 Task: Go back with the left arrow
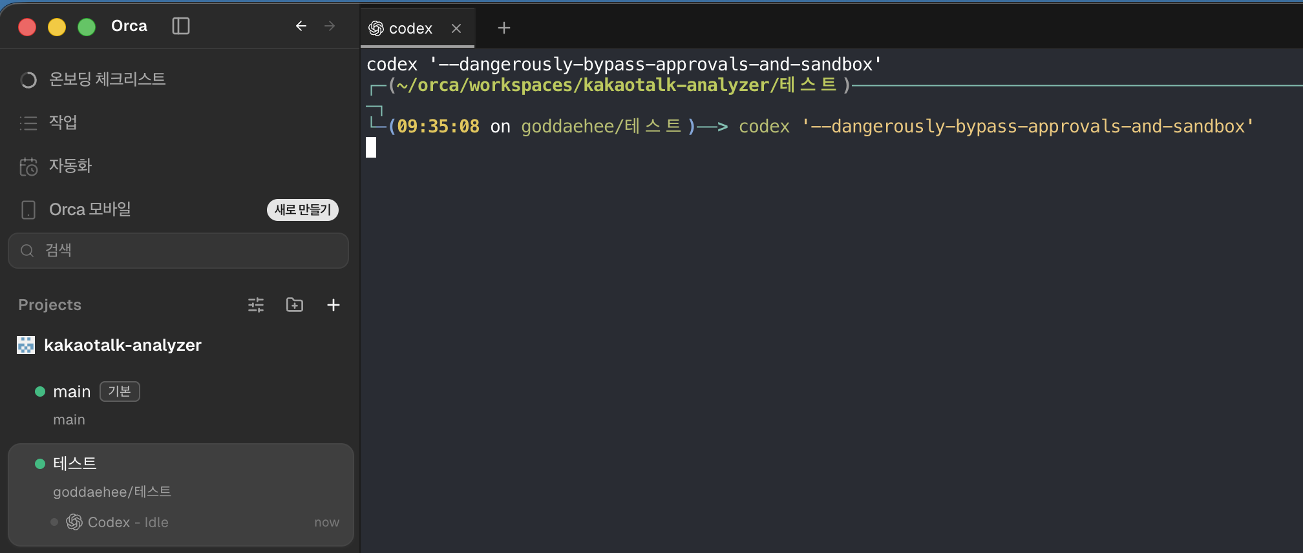click(x=301, y=26)
